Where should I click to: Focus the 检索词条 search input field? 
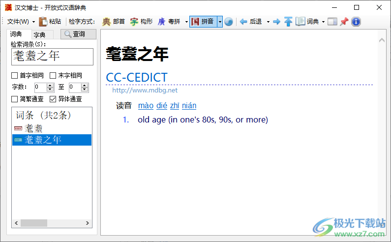click(x=52, y=57)
